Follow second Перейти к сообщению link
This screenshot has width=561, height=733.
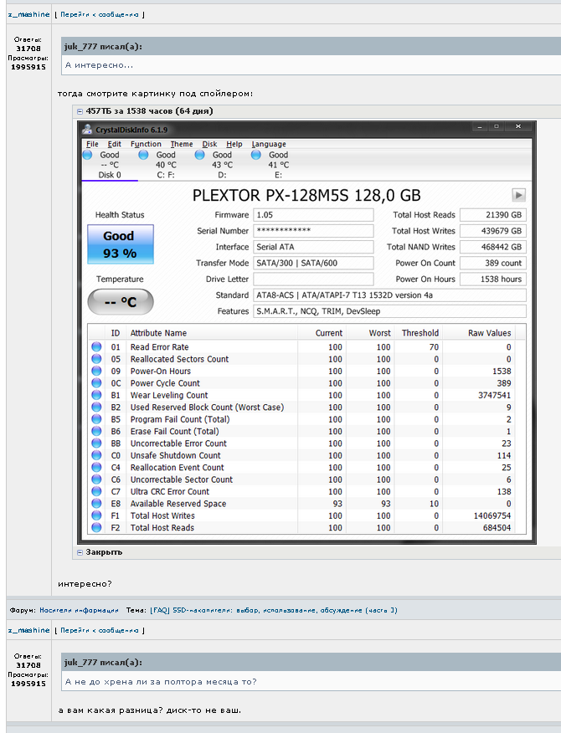coord(99,630)
